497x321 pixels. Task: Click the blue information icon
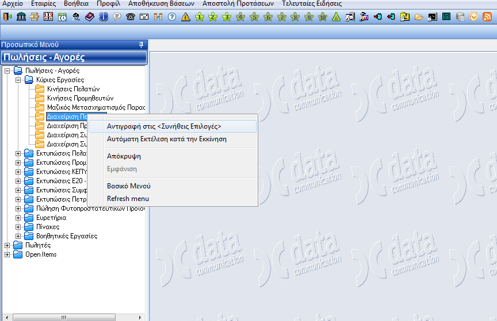pos(104,17)
